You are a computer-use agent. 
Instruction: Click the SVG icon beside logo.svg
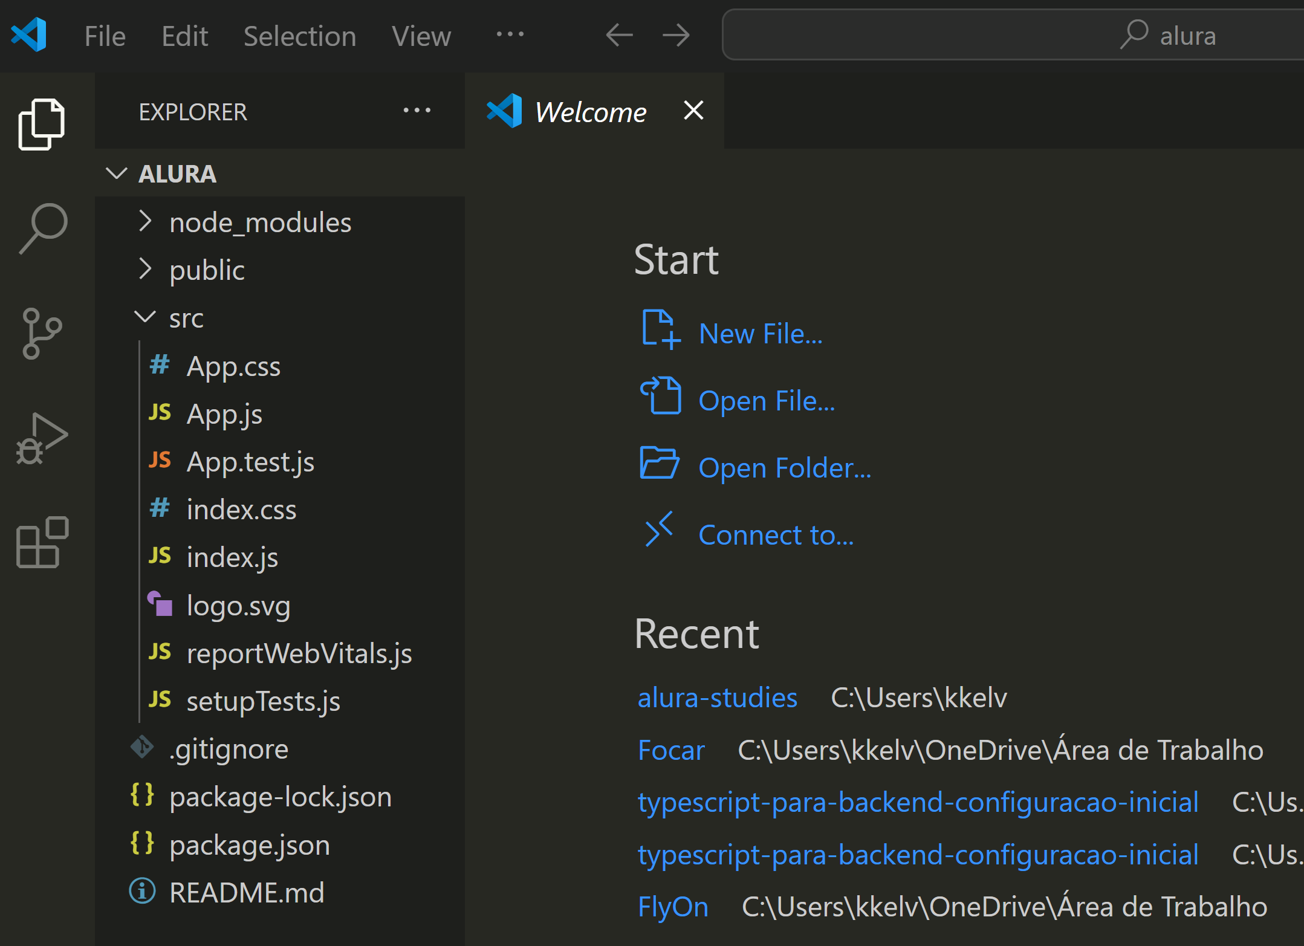click(160, 603)
